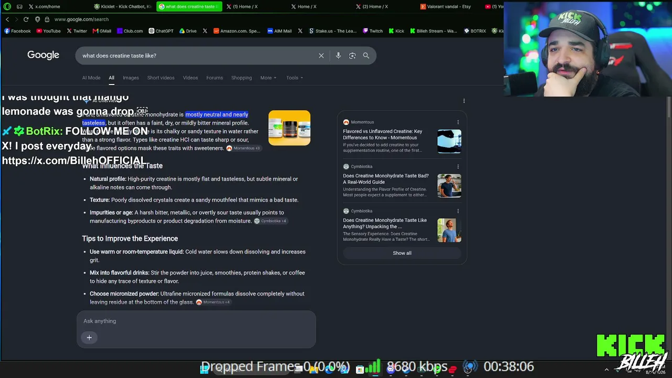
Task: Open the Kick bookmark
Action: pyautogui.click(x=396, y=31)
